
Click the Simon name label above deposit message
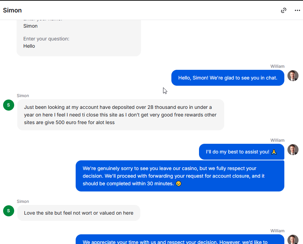point(23,96)
